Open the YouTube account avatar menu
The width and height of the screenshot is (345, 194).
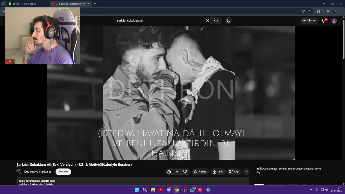[x=334, y=21]
